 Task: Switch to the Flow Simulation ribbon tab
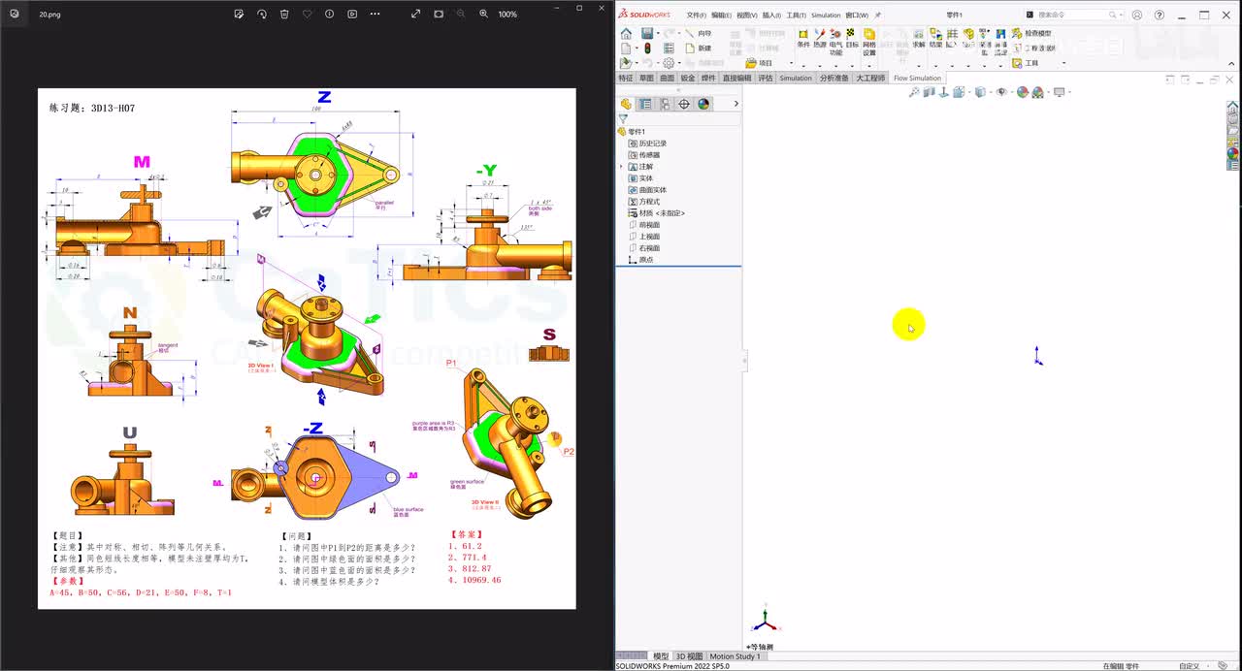[917, 78]
